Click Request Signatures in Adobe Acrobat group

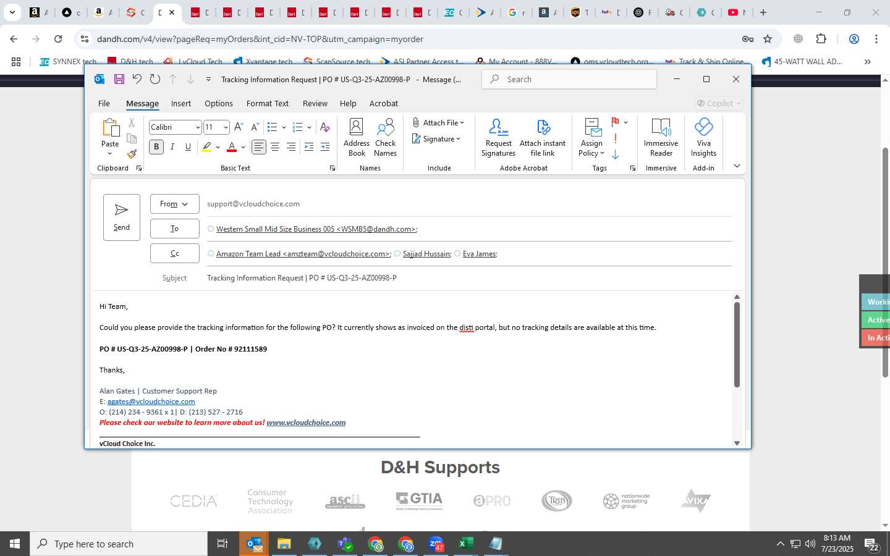pyautogui.click(x=498, y=138)
